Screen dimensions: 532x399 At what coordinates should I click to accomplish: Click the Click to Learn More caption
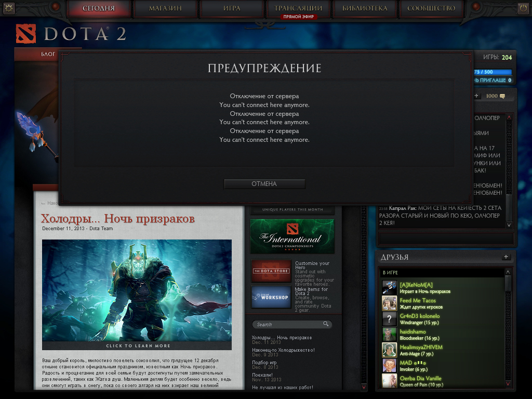(138, 345)
